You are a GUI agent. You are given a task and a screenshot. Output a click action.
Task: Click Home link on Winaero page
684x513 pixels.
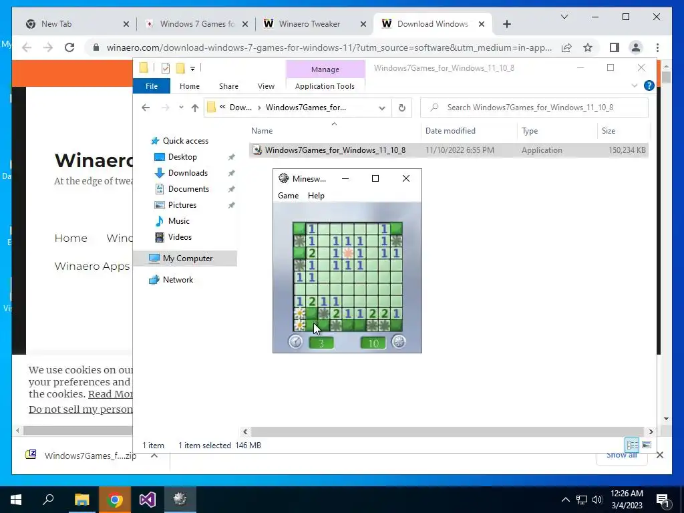click(x=71, y=238)
